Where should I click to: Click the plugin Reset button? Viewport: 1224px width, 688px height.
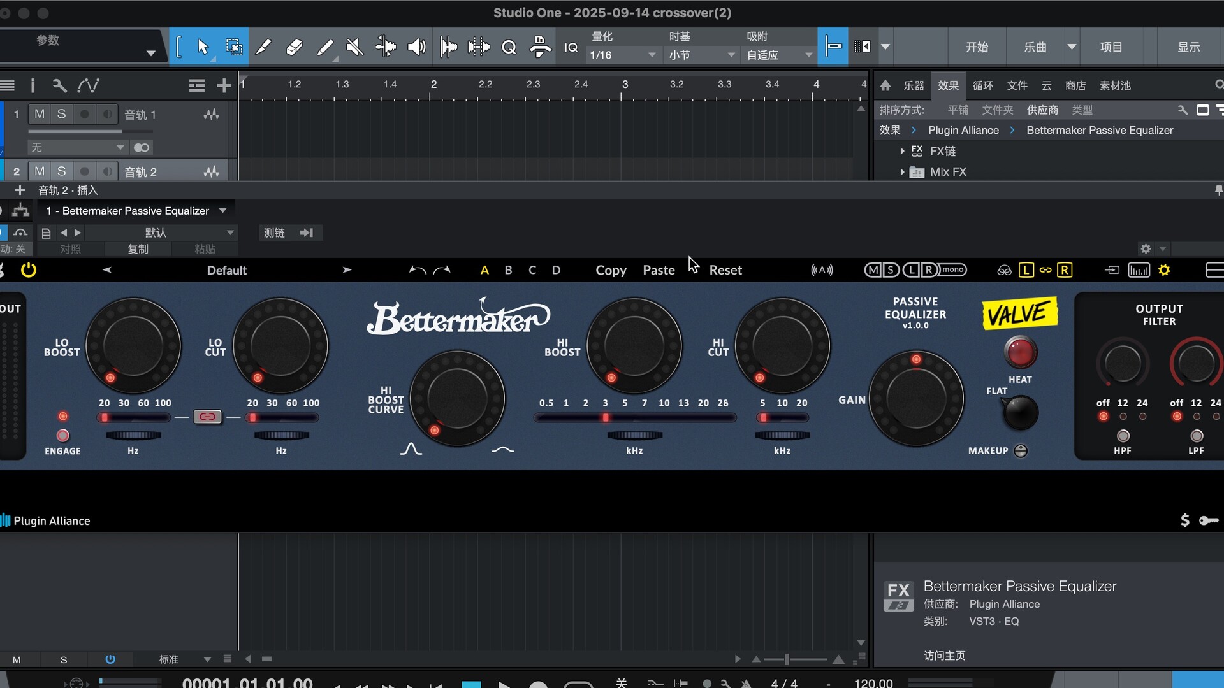pos(725,270)
